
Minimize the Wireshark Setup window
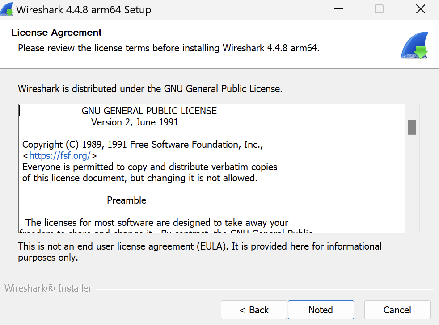(338, 9)
